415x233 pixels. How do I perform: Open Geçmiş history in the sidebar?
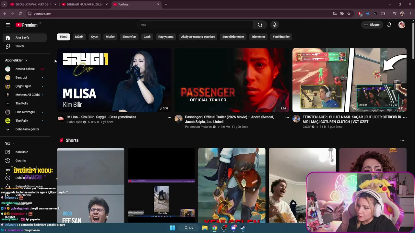[25, 161]
